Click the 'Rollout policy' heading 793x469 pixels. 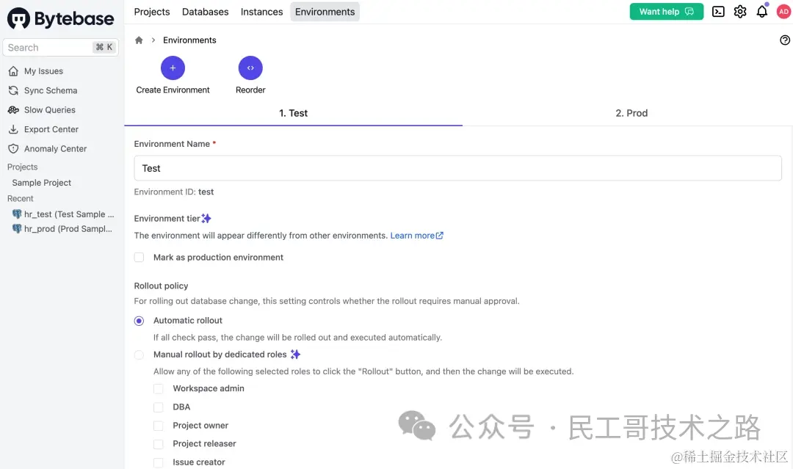(x=161, y=286)
